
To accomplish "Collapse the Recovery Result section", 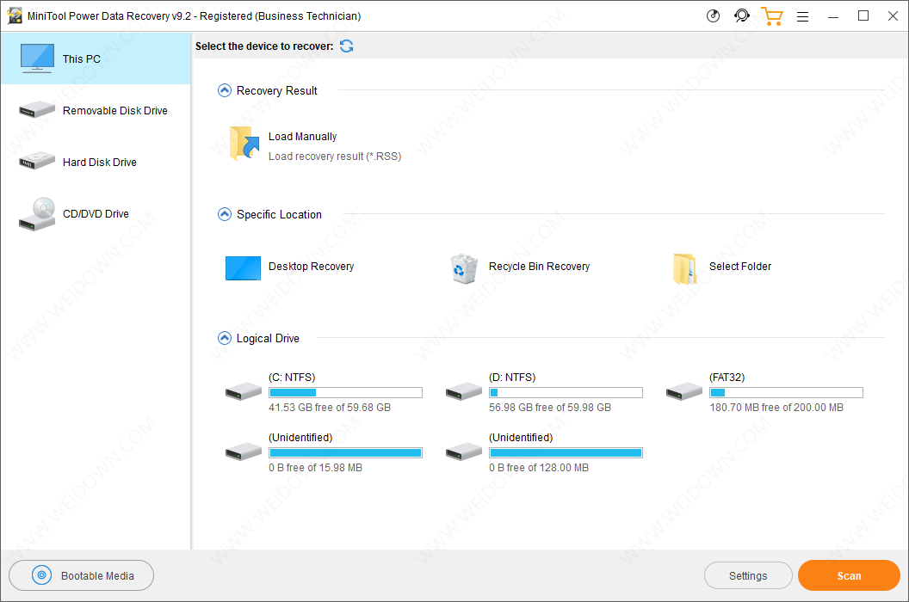I will (x=225, y=90).
